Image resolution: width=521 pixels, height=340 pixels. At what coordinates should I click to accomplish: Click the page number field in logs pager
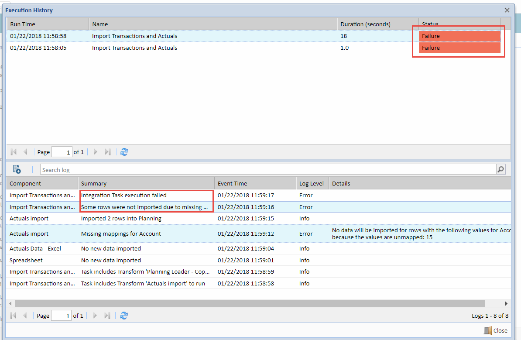[x=62, y=316]
